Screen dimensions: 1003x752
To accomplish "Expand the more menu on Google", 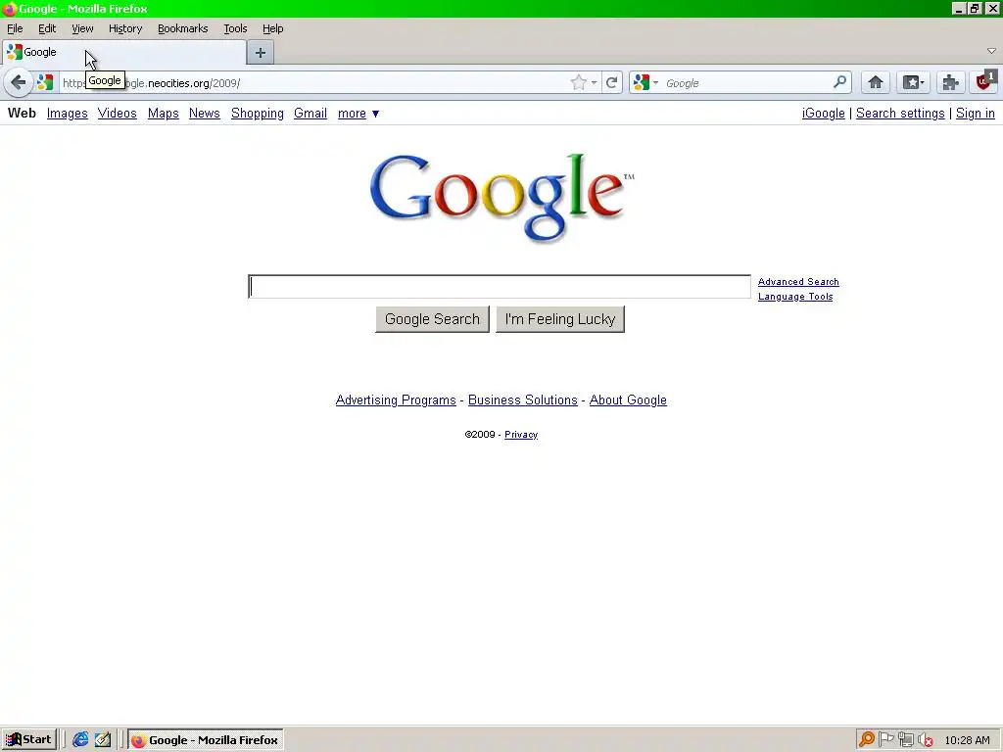I will pos(358,114).
